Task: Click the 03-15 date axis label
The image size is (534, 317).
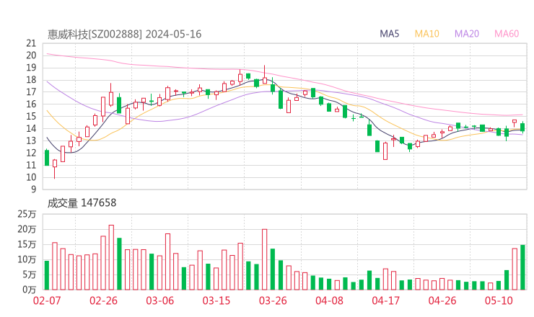Action: tap(216, 300)
